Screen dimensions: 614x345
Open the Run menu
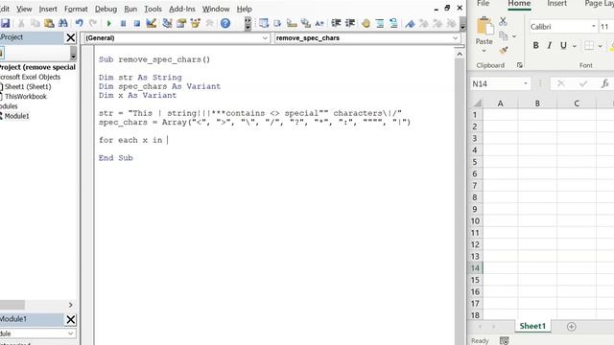point(130,9)
